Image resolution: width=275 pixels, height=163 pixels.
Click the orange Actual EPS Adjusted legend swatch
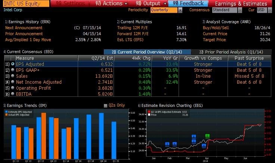(x=6, y=115)
